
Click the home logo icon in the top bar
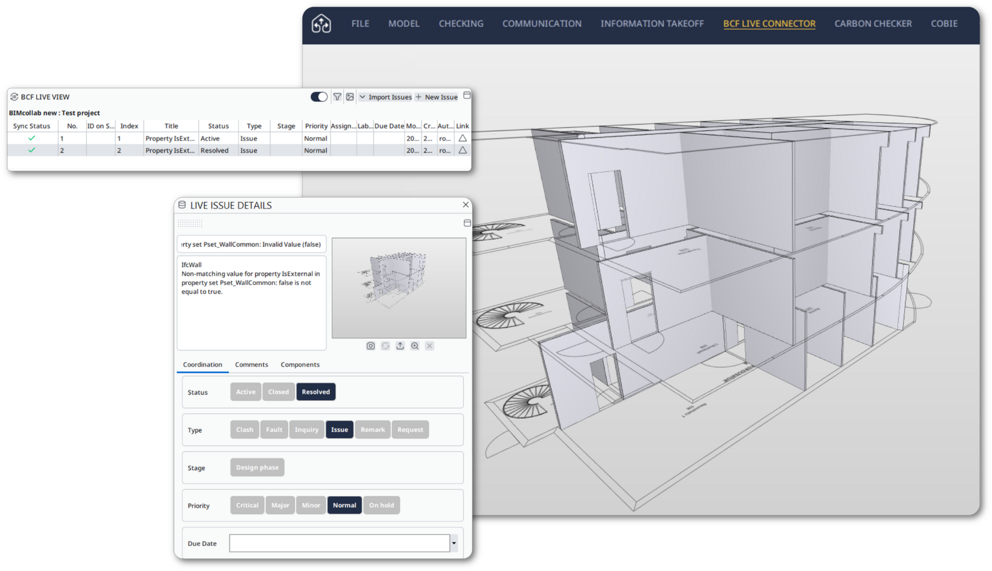point(321,23)
